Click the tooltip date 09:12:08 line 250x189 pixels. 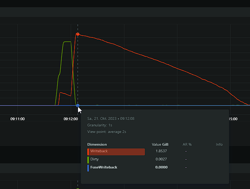point(111,119)
